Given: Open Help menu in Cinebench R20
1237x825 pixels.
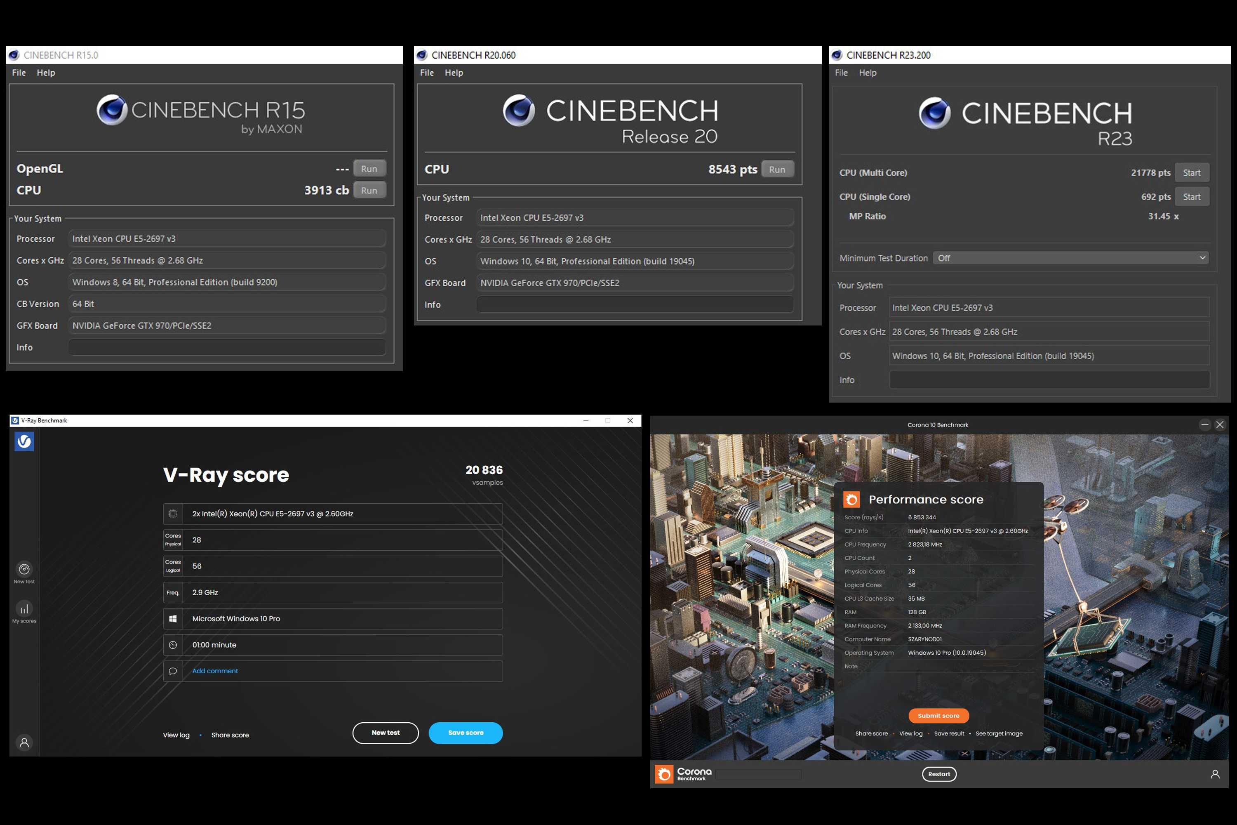Looking at the screenshot, I should [x=453, y=73].
